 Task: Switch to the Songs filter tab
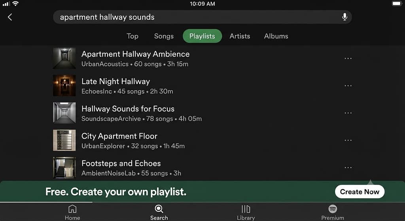(164, 36)
